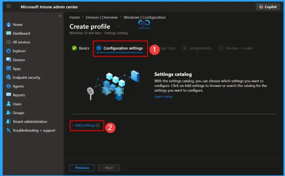Open Agents from the sidebar
This screenshot has width=285, height=176.
click(x=18, y=86)
